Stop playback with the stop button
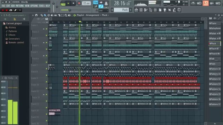The width and height of the screenshot is (223, 125). (x=74, y=3)
